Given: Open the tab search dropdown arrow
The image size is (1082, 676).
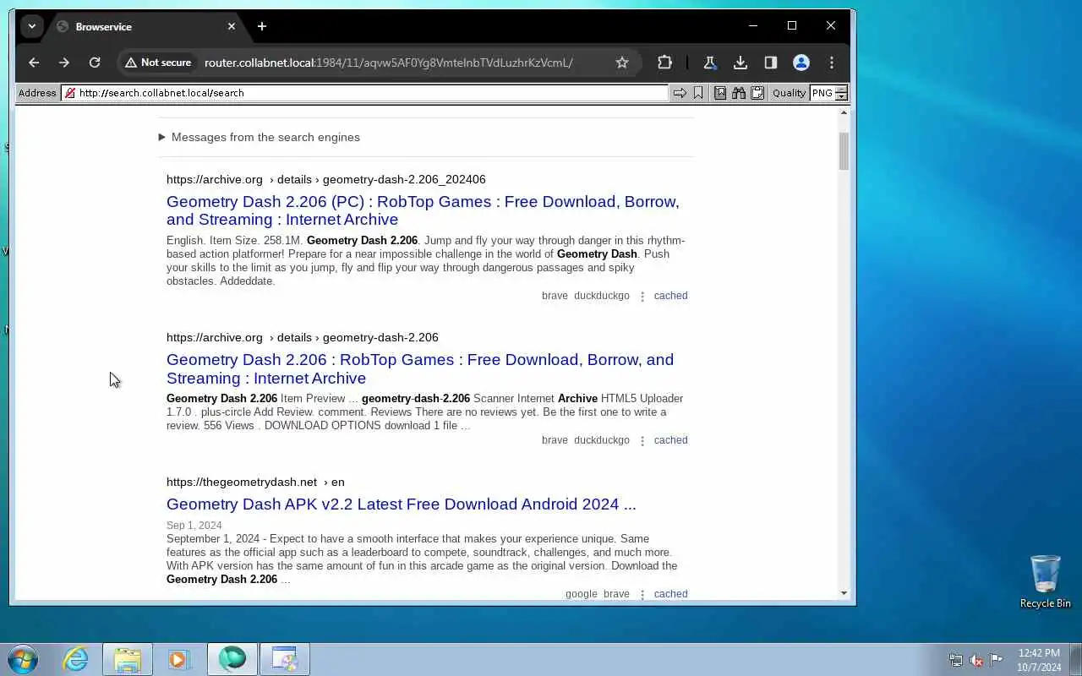Looking at the screenshot, I should 32,26.
